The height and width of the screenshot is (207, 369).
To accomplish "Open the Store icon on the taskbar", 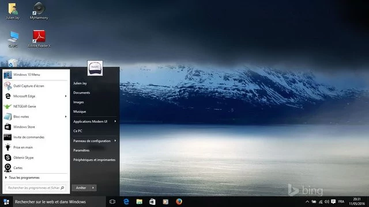I will click(x=152, y=202).
